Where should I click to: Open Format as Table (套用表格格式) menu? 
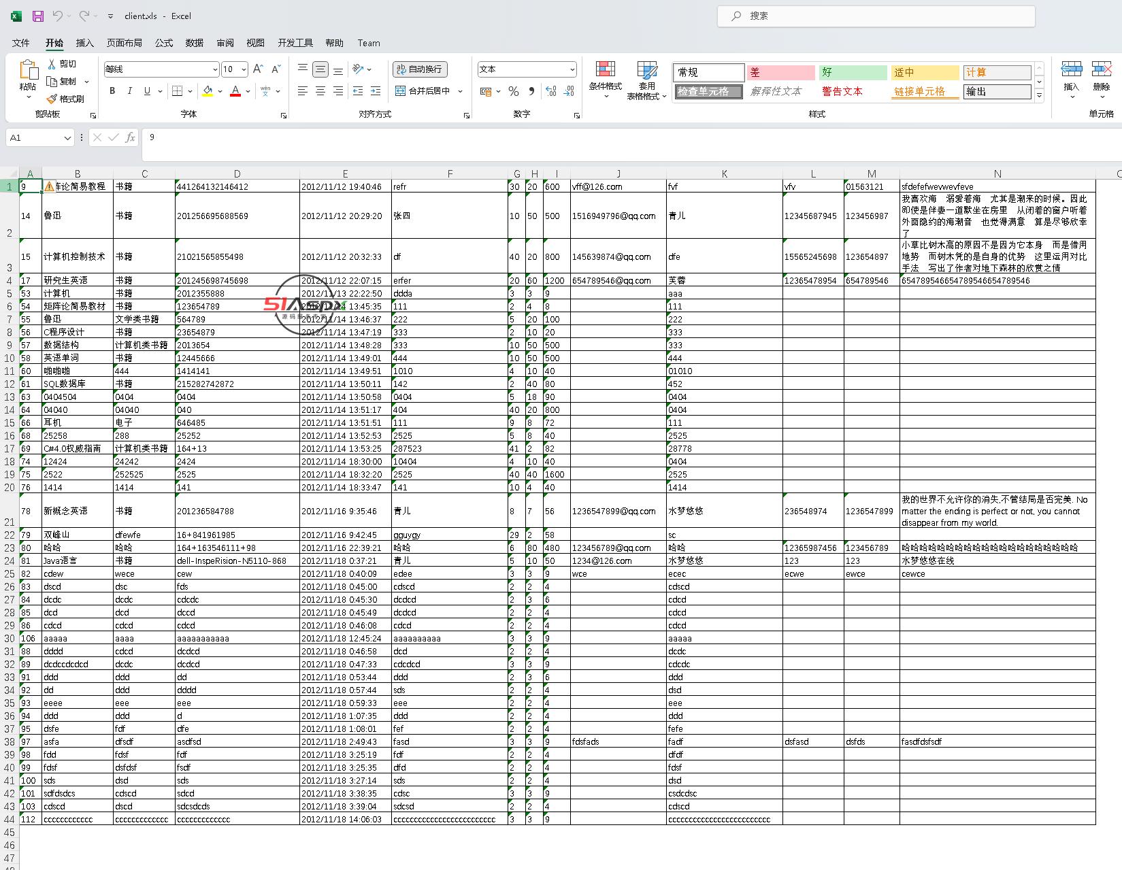(646, 80)
